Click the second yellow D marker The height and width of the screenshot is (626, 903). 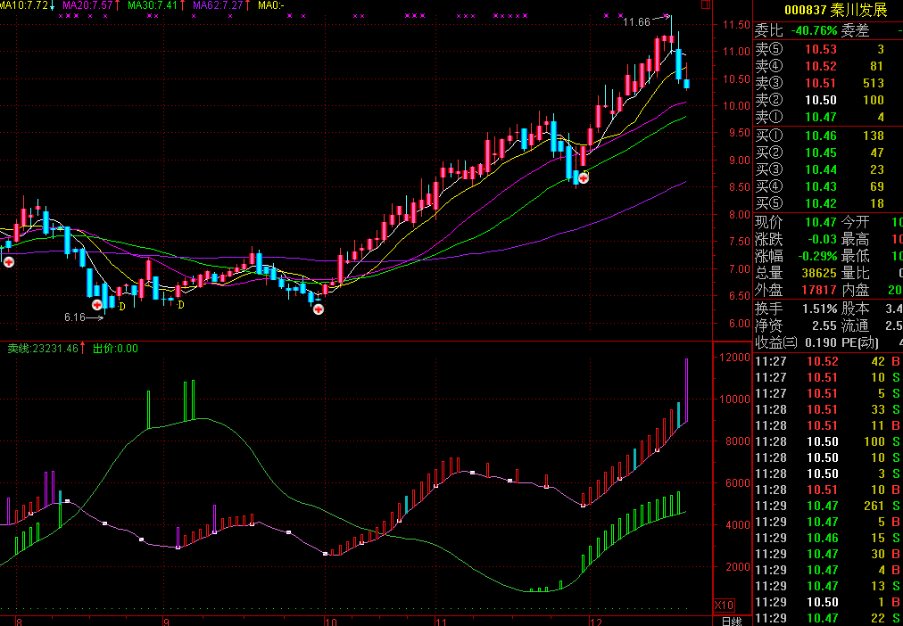[x=180, y=305]
